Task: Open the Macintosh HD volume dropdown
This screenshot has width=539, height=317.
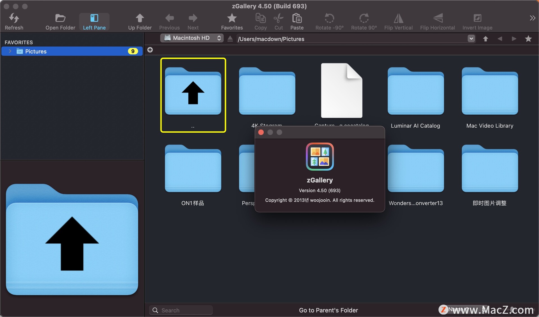Action: pos(192,38)
